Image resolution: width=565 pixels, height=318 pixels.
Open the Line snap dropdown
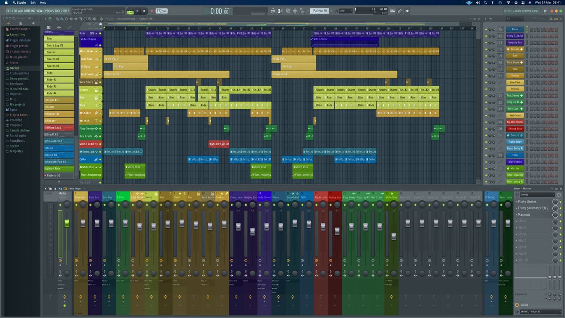point(346,10)
